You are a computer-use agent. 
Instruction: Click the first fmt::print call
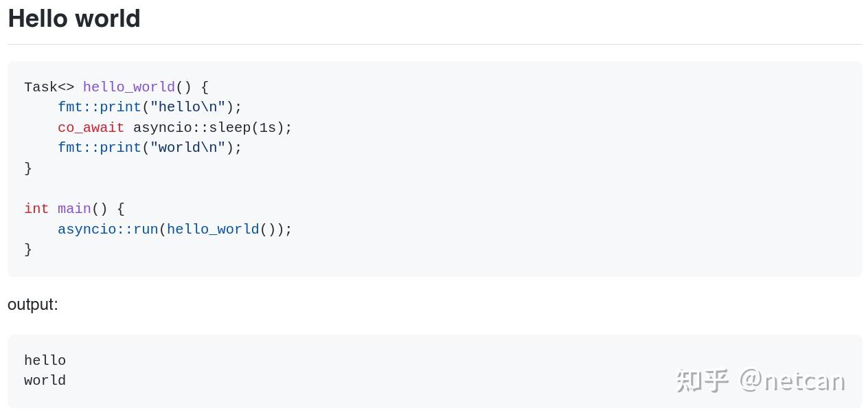tap(100, 107)
